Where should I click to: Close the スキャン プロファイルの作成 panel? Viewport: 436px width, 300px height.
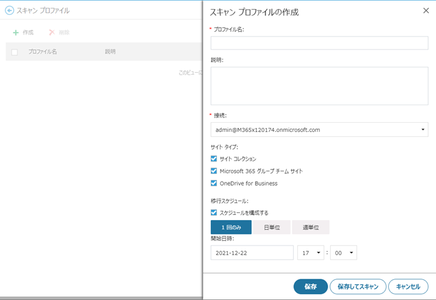426,10
